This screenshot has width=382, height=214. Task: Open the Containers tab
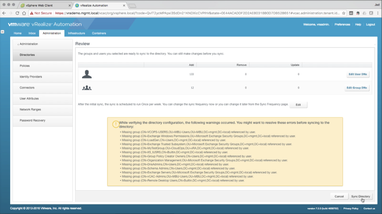coord(99,33)
